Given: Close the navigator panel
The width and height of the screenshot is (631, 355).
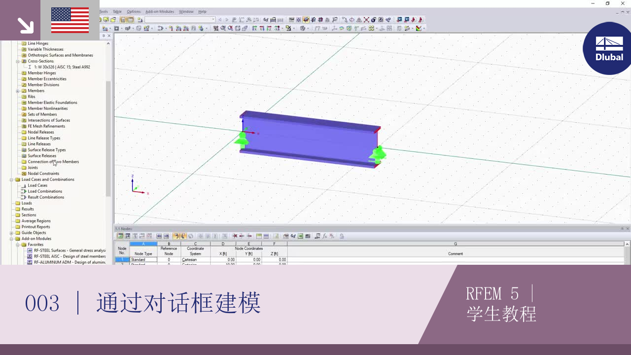Looking at the screenshot, I should (109, 35).
